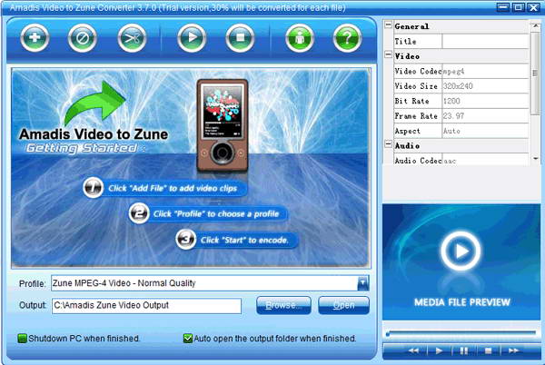Toggle Auto open the output folder checkbox
The image size is (545, 365).
coord(188,339)
